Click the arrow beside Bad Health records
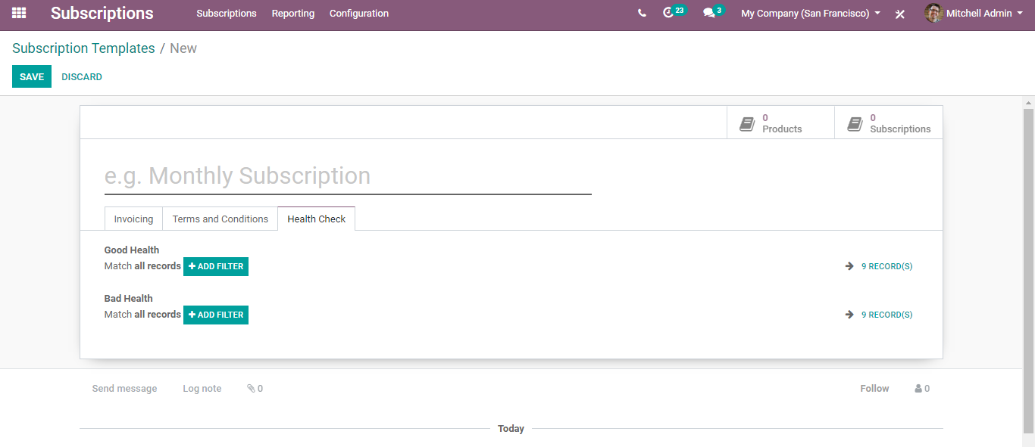This screenshot has height=447, width=1035. point(849,315)
